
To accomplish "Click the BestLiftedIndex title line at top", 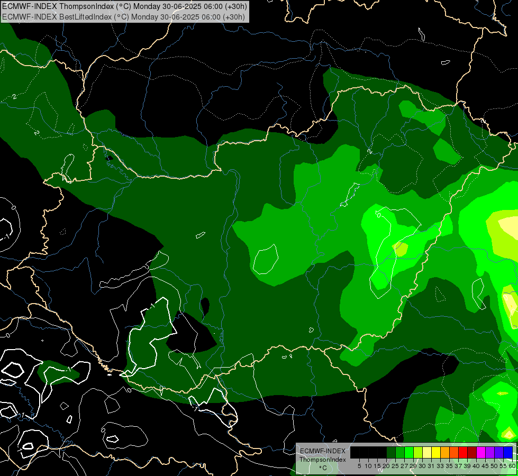I will click(x=123, y=16).
